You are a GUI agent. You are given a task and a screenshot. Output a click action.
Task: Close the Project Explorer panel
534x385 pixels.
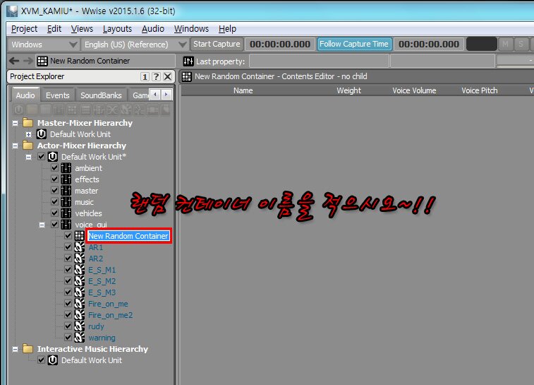pyautogui.click(x=168, y=76)
